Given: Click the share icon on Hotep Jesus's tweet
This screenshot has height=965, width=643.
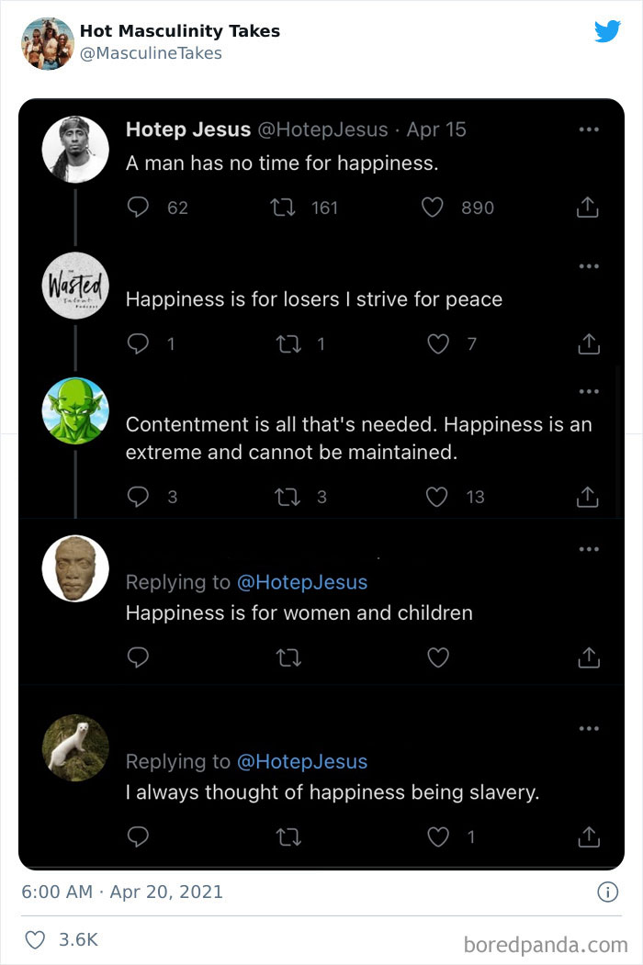Looking at the screenshot, I should 588,208.
